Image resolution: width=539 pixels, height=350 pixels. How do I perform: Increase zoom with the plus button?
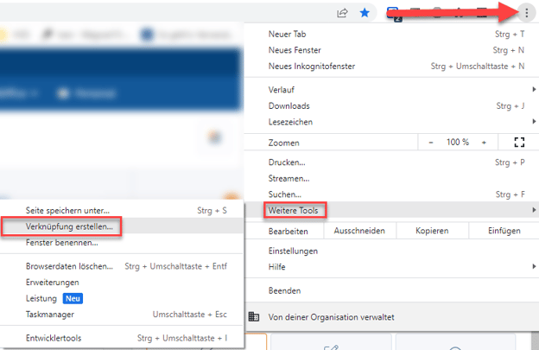click(484, 142)
